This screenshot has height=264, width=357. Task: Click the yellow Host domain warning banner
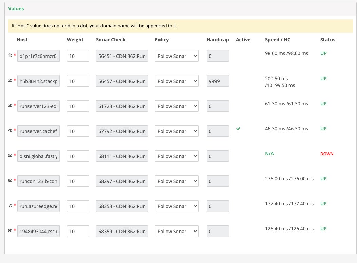tap(178, 26)
